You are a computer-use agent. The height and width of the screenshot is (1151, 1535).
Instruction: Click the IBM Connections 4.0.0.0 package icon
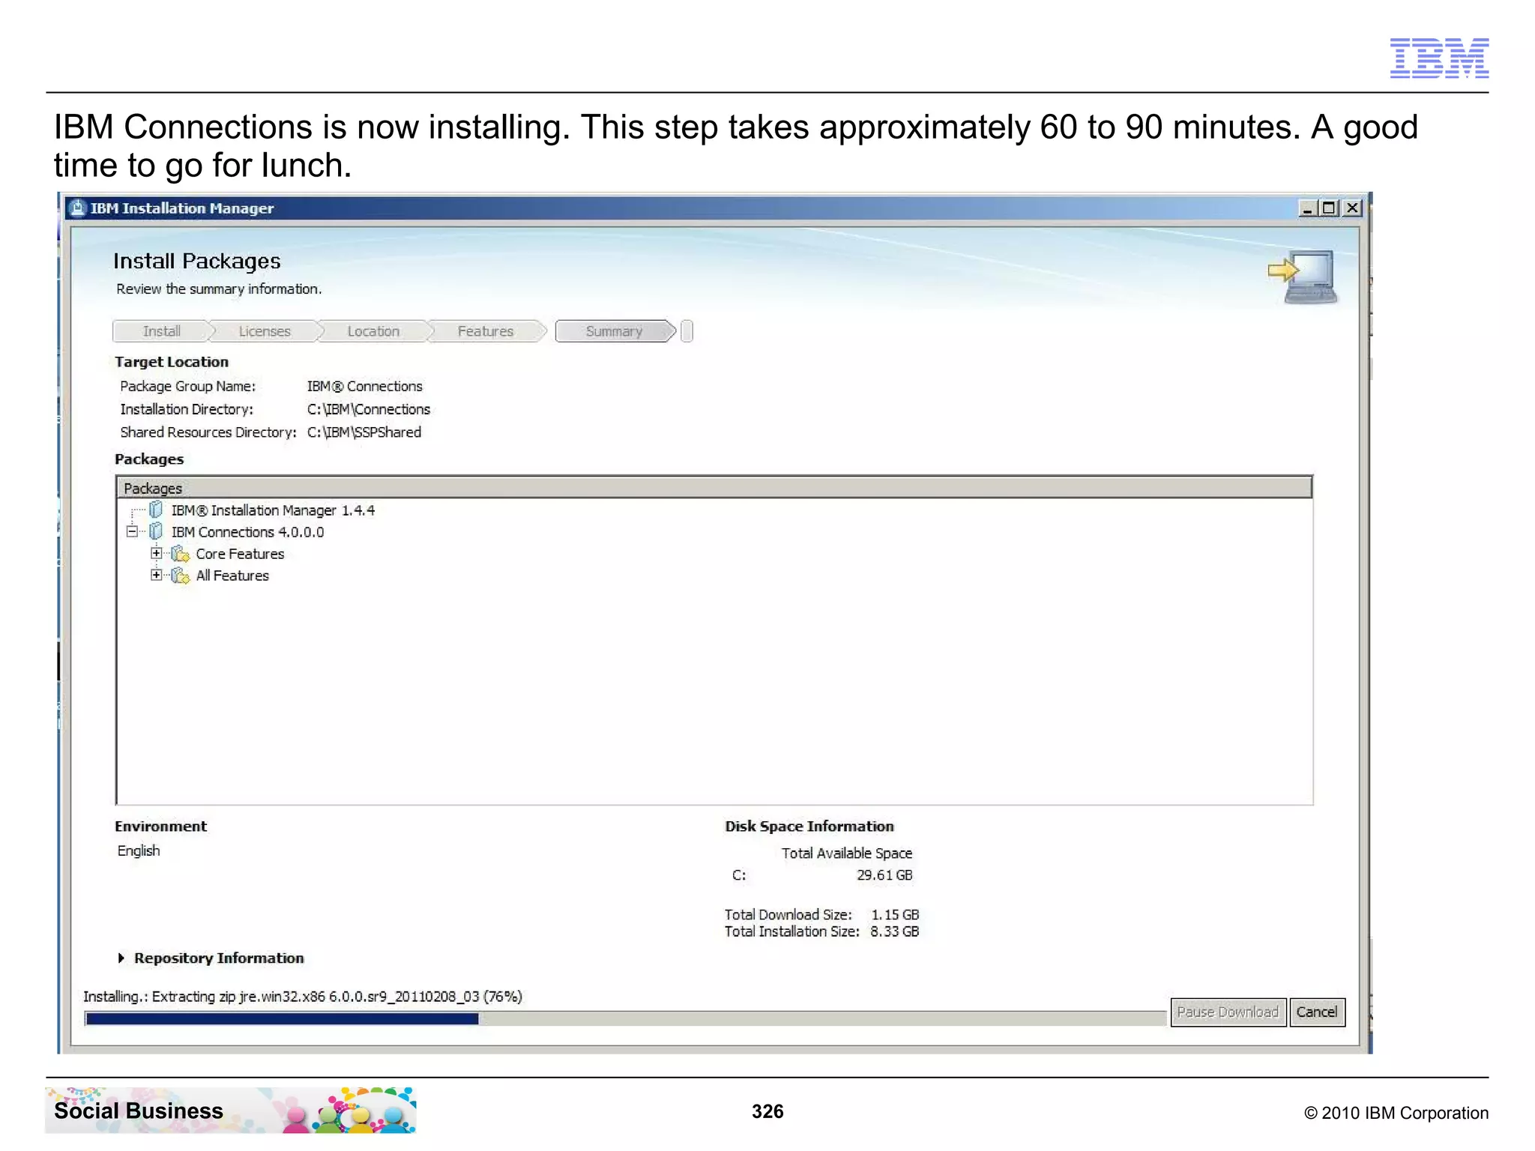tap(156, 531)
